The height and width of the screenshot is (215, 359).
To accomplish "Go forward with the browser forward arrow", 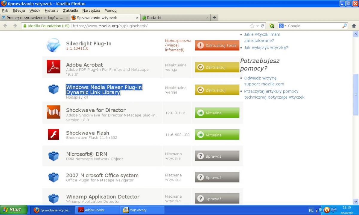I will [x=15, y=26].
